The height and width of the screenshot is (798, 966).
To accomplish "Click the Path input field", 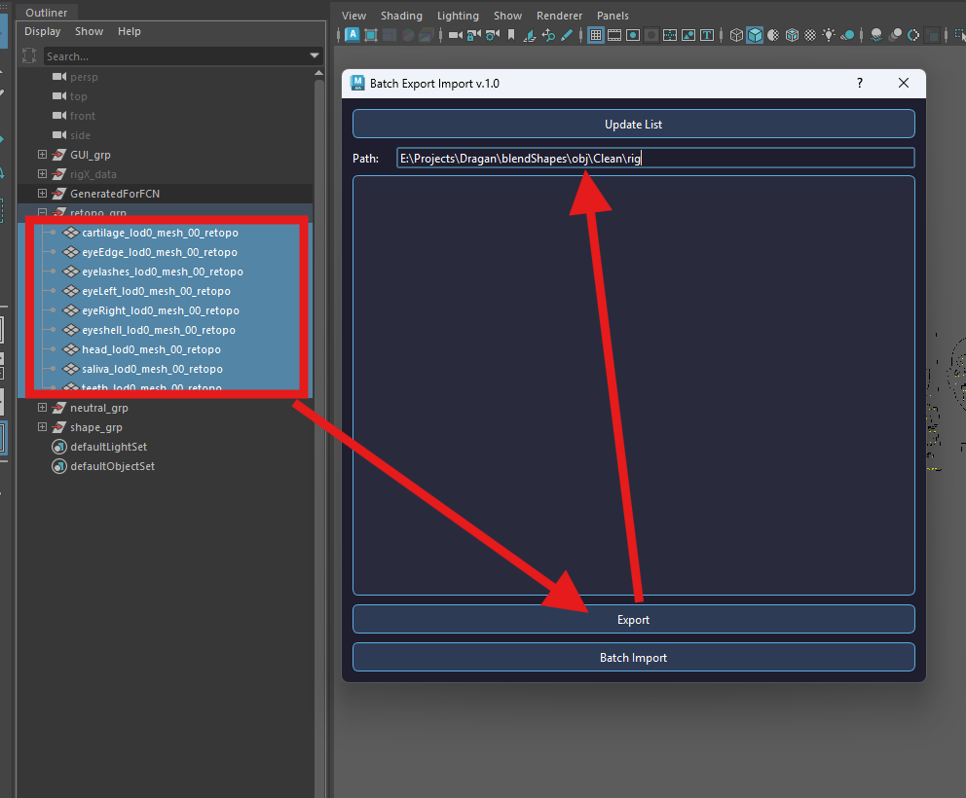I will (654, 159).
